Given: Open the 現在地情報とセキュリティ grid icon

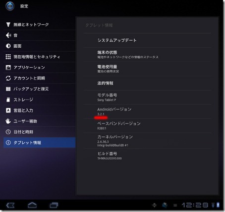Looking at the screenshot, I should point(8,57).
